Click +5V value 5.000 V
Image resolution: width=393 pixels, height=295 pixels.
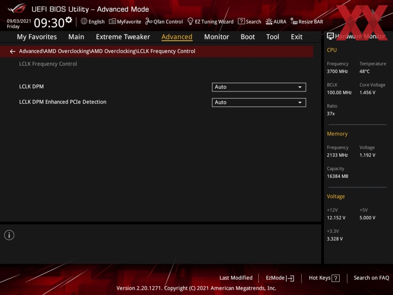pyautogui.click(x=367, y=218)
